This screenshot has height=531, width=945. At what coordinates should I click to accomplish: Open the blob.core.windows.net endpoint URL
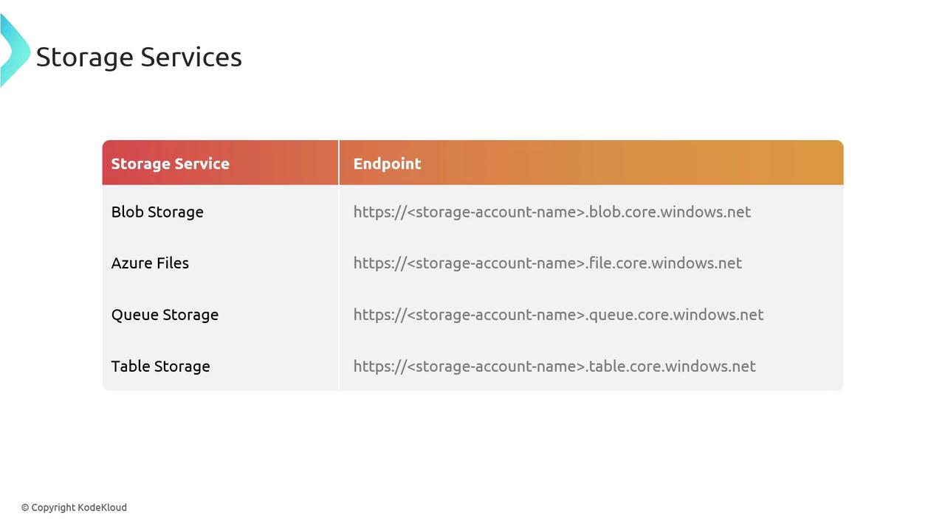pos(551,212)
